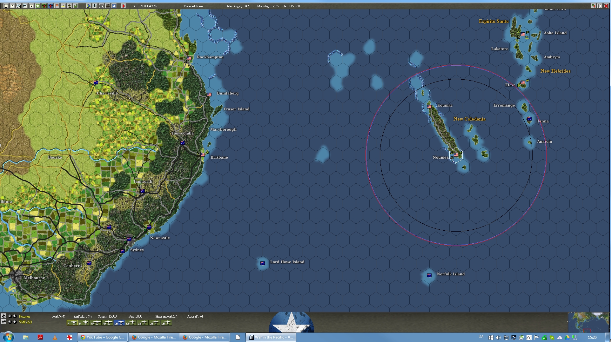Click the Tanna flag marker
Viewport: 611px width, 342px height.
coord(529,119)
